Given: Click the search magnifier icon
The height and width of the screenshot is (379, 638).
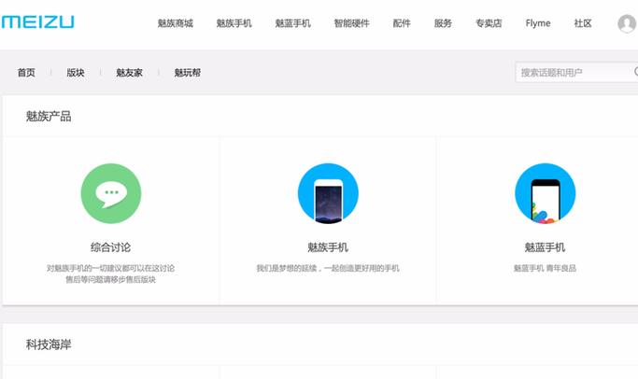Looking at the screenshot, I should [x=636, y=72].
